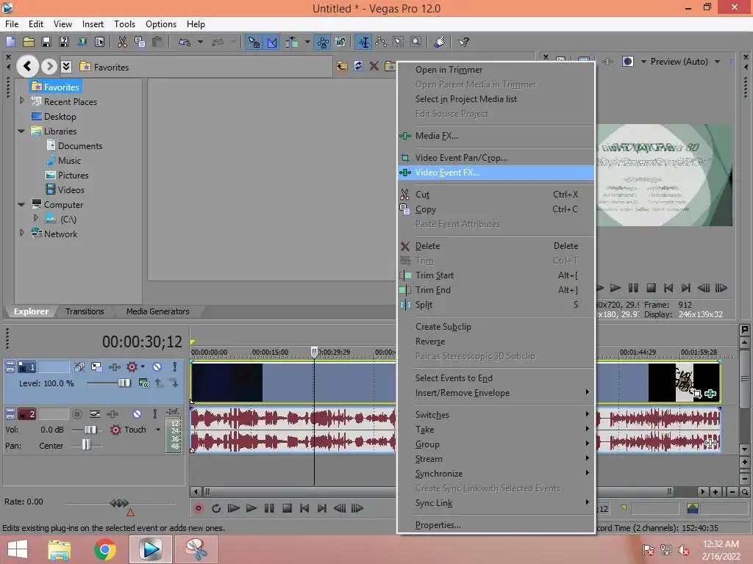Click the Compositing Mode icon on track 1

(x=143, y=383)
